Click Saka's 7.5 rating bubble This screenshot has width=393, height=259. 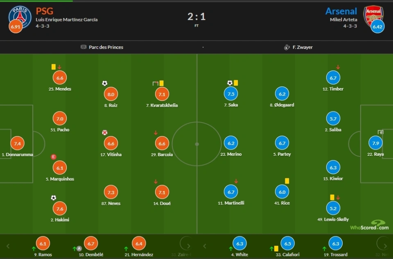click(x=231, y=94)
